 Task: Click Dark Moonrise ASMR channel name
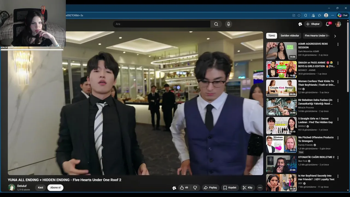pyautogui.click(x=308, y=51)
